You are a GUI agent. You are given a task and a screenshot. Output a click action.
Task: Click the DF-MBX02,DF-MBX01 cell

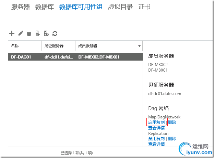point(99,57)
